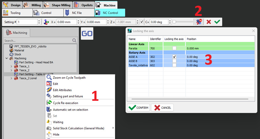
Task: Click the axis locking icon in toolbar
Action: [199, 22]
